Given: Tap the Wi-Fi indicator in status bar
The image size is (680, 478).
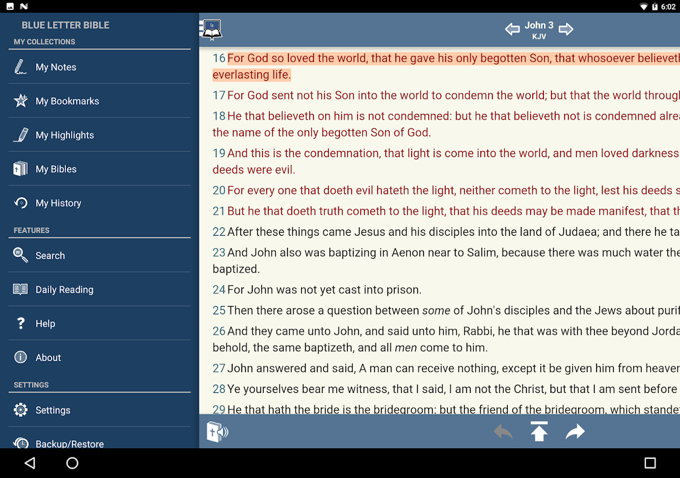Looking at the screenshot, I should coord(644,6).
